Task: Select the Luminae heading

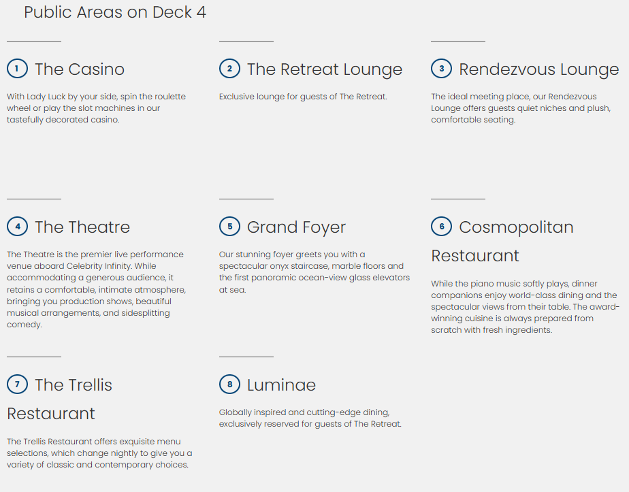Action: tap(281, 385)
